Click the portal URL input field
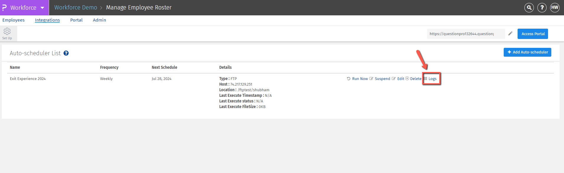564x173 pixels. 465,34
